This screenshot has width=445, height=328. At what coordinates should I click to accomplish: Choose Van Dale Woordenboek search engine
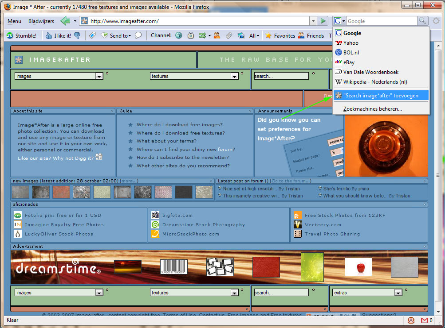tap(381, 72)
